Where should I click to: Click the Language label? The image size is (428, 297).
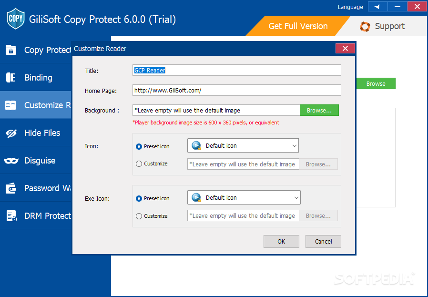pyautogui.click(x=350, y=7)
